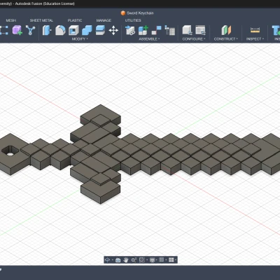This screenshot has height=280, width=280.
Task: Select the Joint tool in Assemble
Action: pos(156,30)
